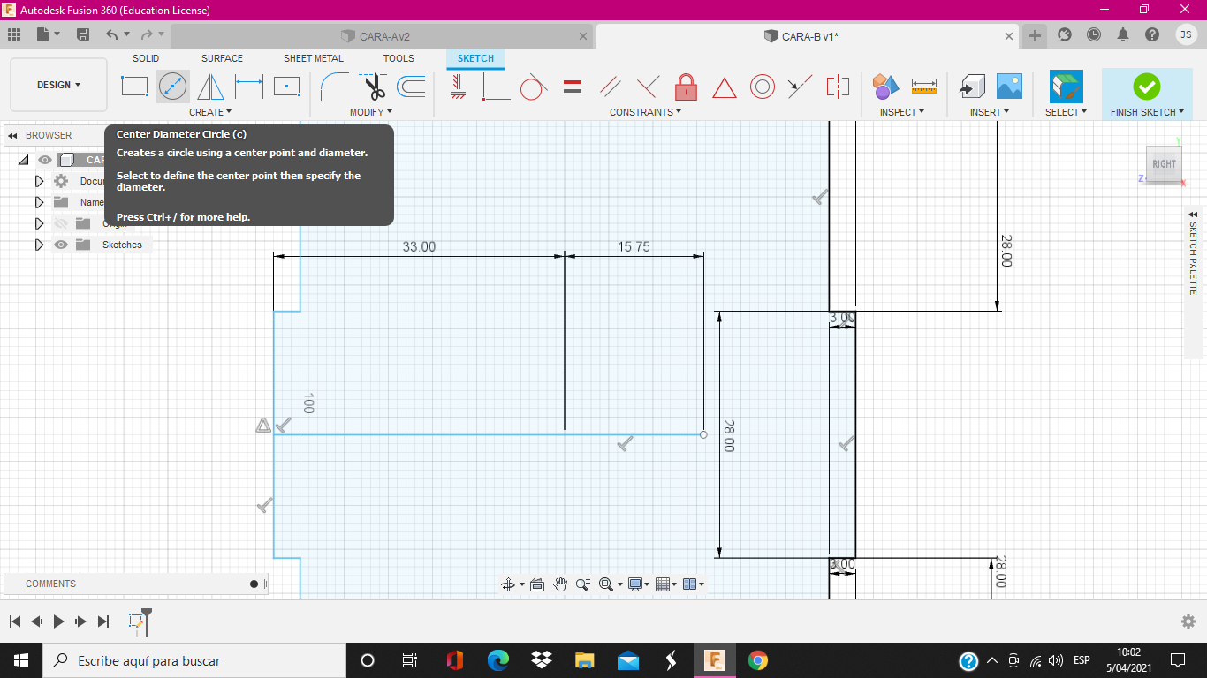Hide the Sketches folder via eye icon
1207x678 pixels.
[x=60, y=245]
